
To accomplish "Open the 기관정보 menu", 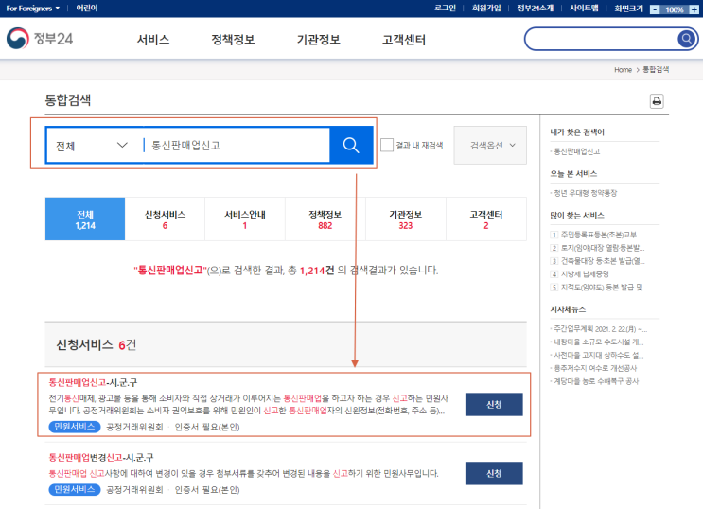I will pos(318,40).
